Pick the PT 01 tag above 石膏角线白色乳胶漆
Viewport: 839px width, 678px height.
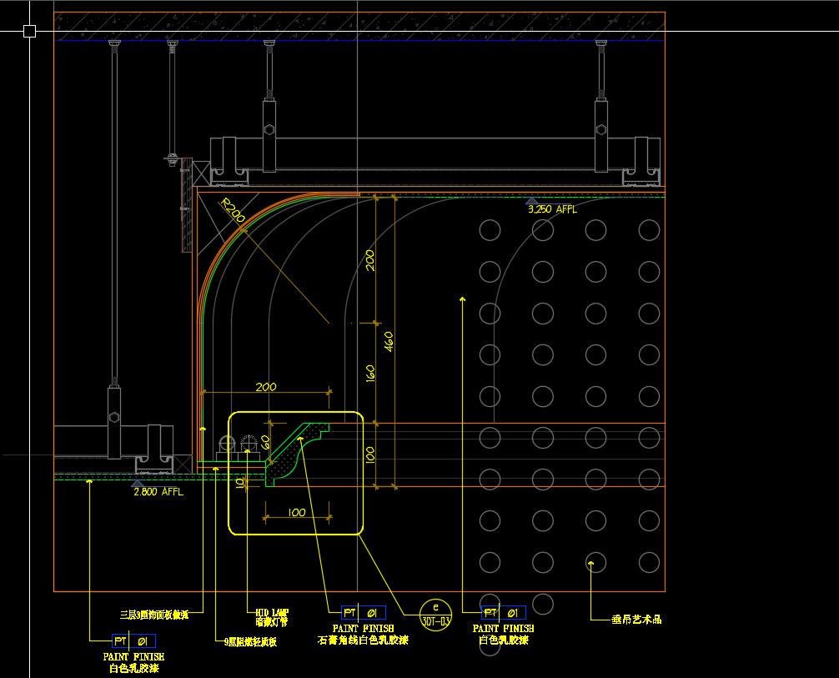click(x=364, y=613)
